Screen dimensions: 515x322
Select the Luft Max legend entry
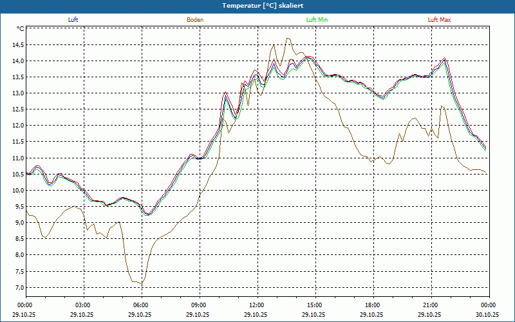[x=440, y=20]
